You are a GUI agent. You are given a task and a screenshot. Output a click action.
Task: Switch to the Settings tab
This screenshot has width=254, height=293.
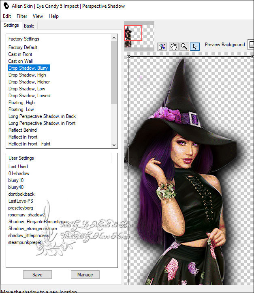[11, 25]
